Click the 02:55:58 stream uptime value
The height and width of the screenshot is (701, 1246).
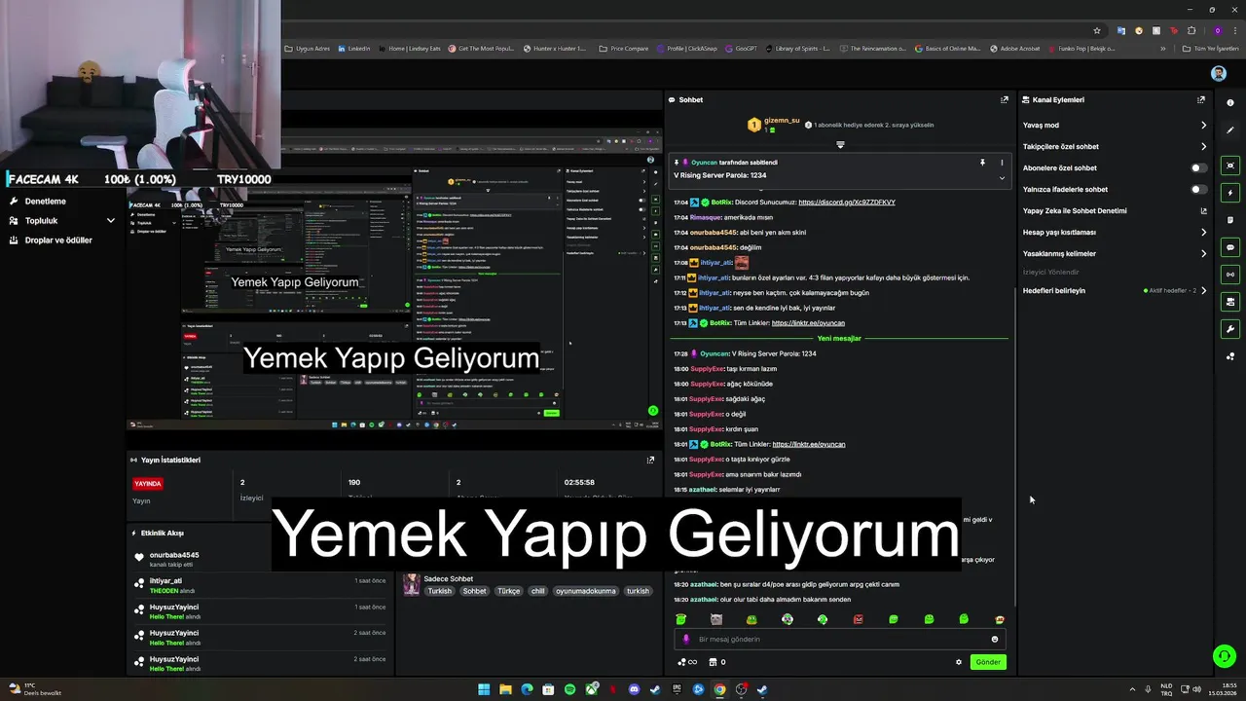(x=579, y=483)
